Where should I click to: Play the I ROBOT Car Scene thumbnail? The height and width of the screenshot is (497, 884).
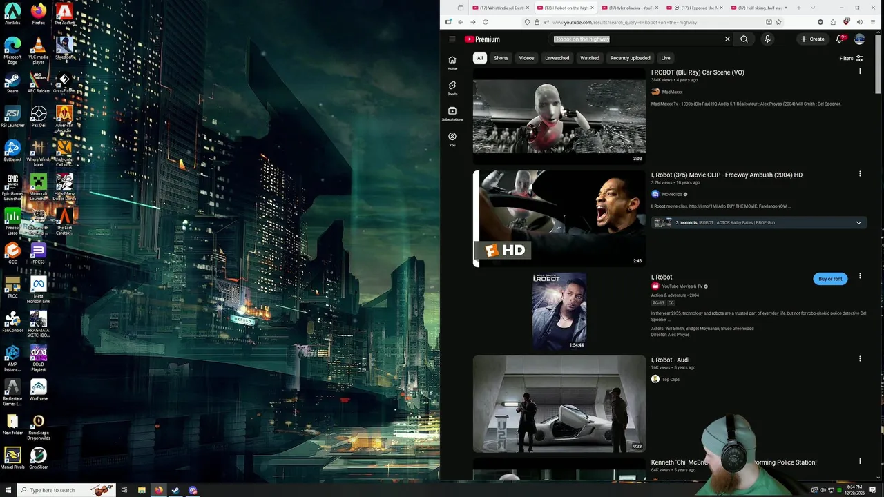559,116
